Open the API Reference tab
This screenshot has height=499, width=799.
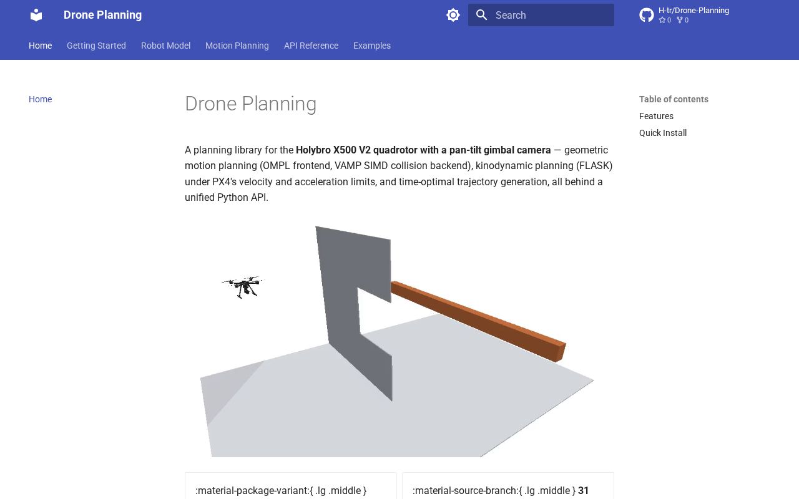tap(311, 46)
